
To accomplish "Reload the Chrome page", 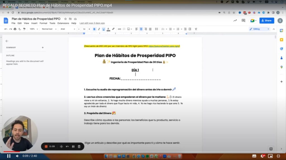I will [13, 12].
